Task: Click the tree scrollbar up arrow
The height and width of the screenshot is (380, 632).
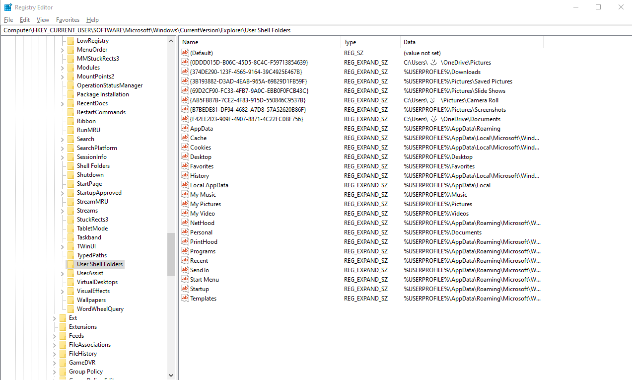Action: pyautogui.click(x=171, y=41)
